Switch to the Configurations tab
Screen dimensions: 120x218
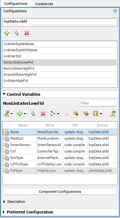point(16,4)
